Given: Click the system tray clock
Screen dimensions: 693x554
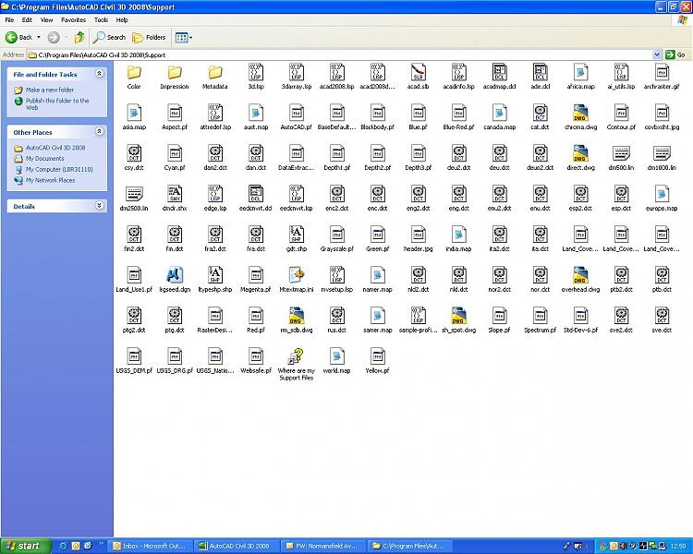Looking at the screenshot, I should tap(677, 547).
